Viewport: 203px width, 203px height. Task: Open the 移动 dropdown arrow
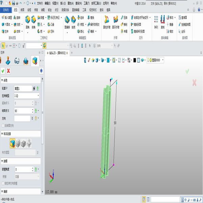point(175,18)
